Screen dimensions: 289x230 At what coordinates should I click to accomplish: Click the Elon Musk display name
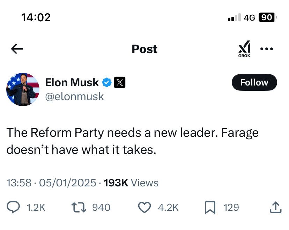pyautogui.click(x=72, y=82)
